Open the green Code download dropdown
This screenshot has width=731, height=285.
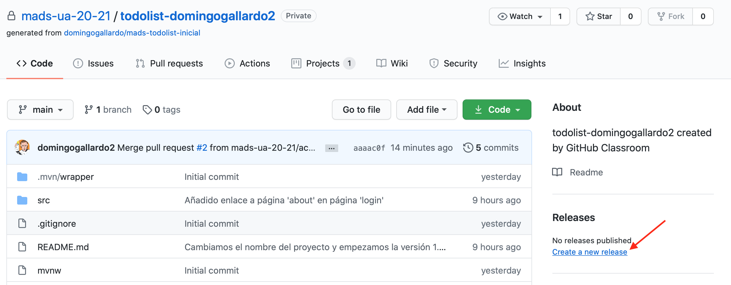point(497,110)
